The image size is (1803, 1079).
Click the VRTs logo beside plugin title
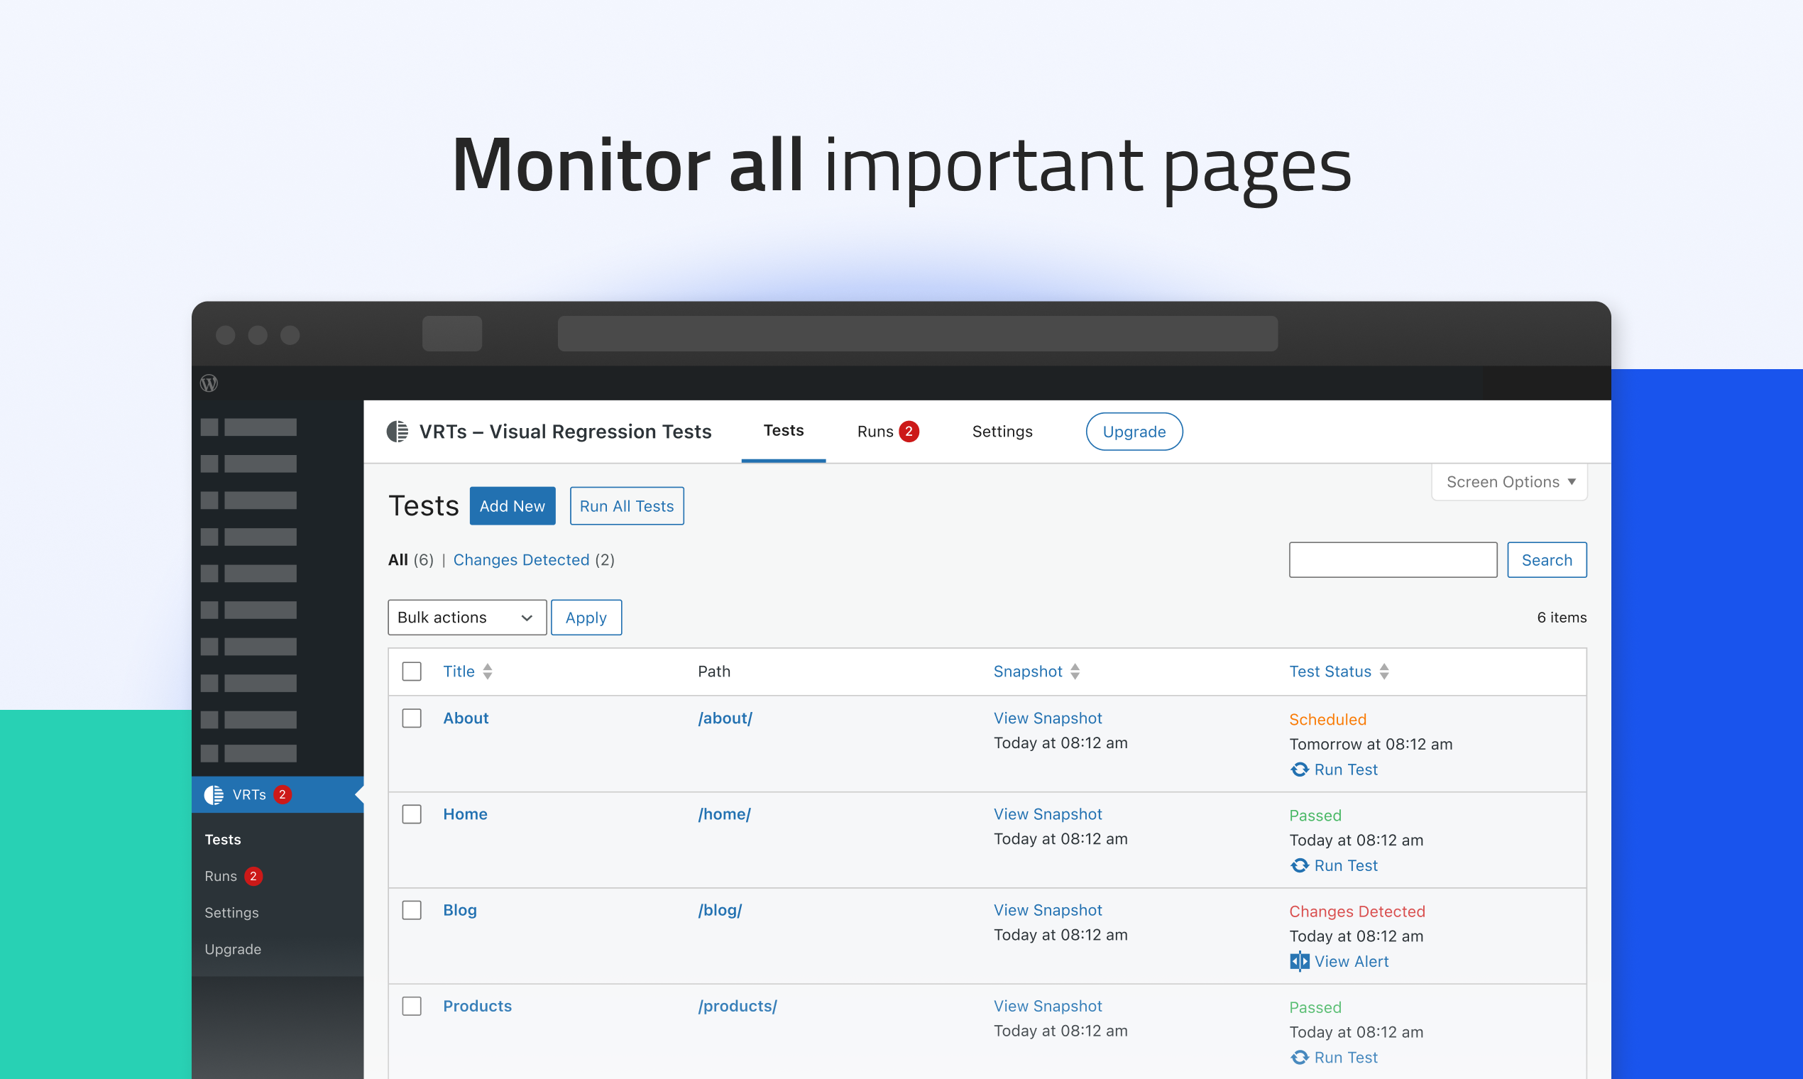click(398, 431)
